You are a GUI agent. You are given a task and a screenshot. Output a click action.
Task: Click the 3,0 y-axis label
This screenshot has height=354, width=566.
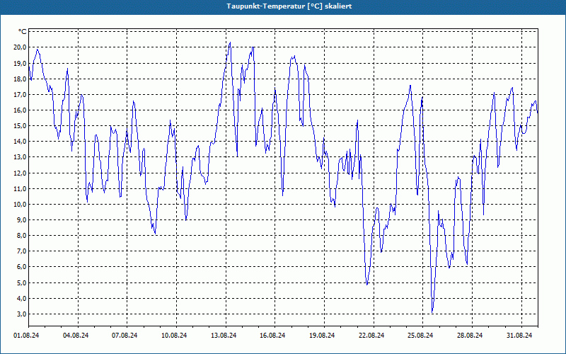coord(21,314)
